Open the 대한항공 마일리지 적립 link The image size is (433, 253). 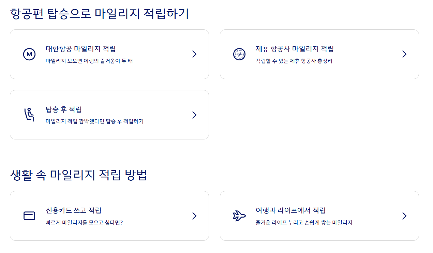point(81,49)
